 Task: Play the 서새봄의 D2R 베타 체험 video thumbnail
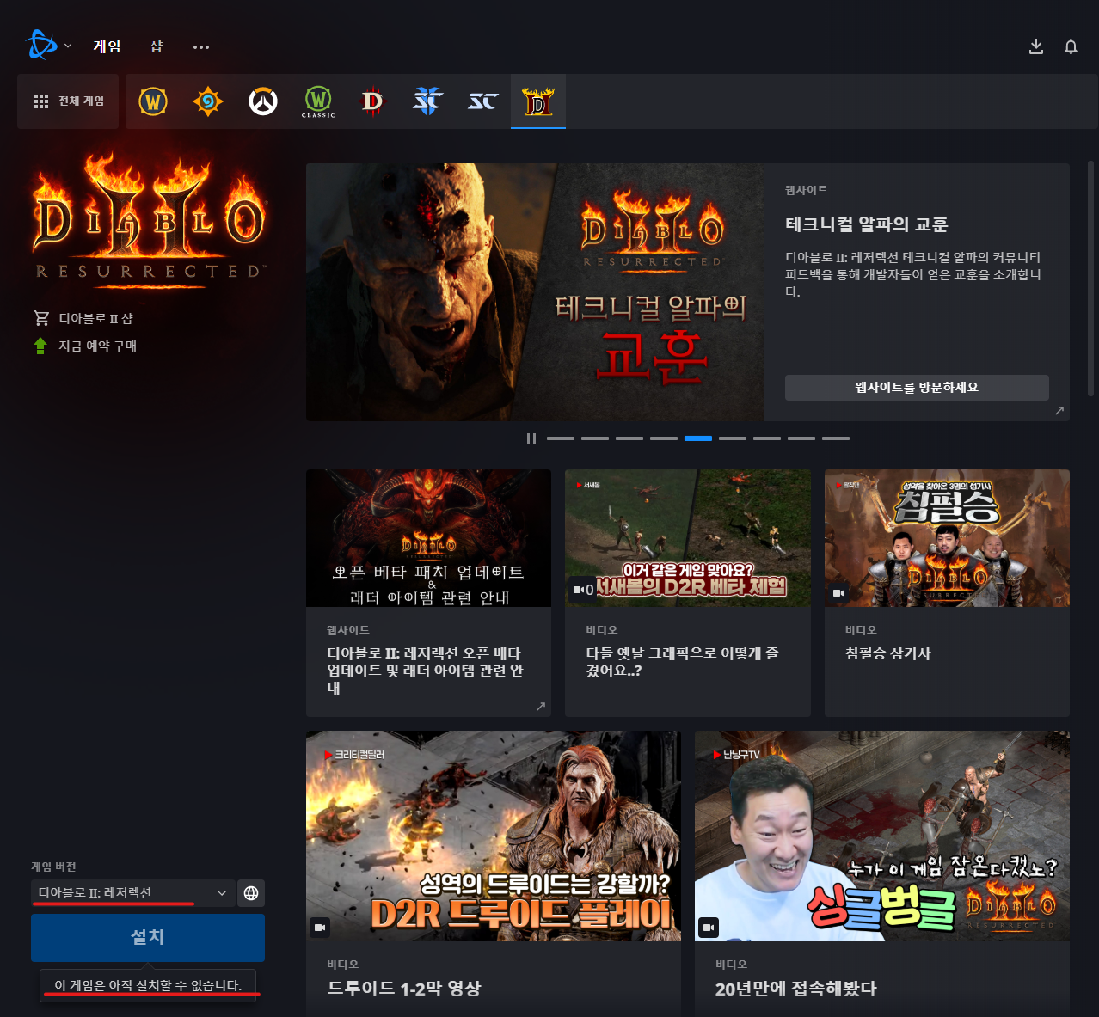point(688,538)
